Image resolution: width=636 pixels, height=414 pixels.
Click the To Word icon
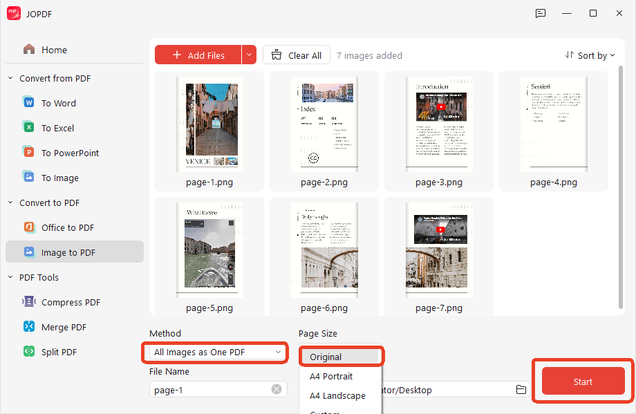click(29, 102)
